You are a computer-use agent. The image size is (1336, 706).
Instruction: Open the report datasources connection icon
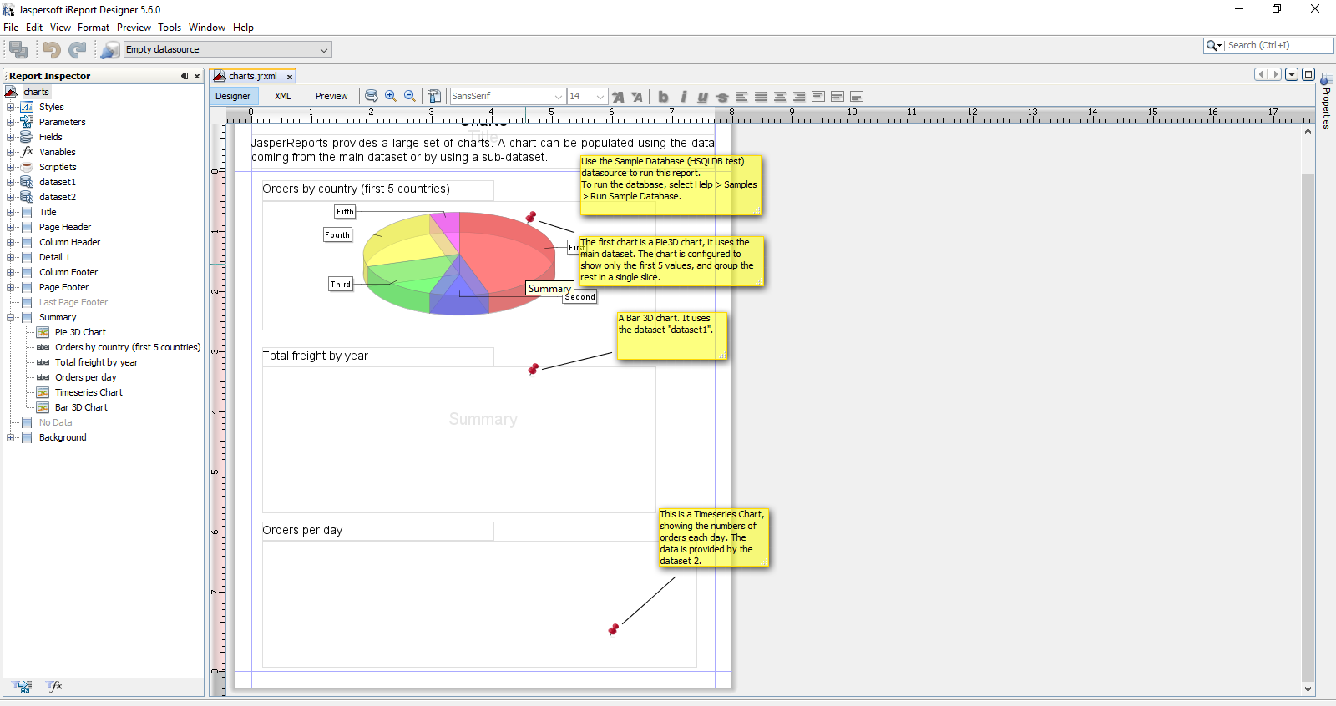(109, 50)
